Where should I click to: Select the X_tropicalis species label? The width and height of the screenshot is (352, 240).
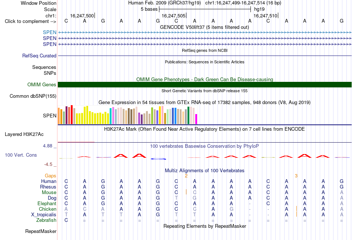44,215
